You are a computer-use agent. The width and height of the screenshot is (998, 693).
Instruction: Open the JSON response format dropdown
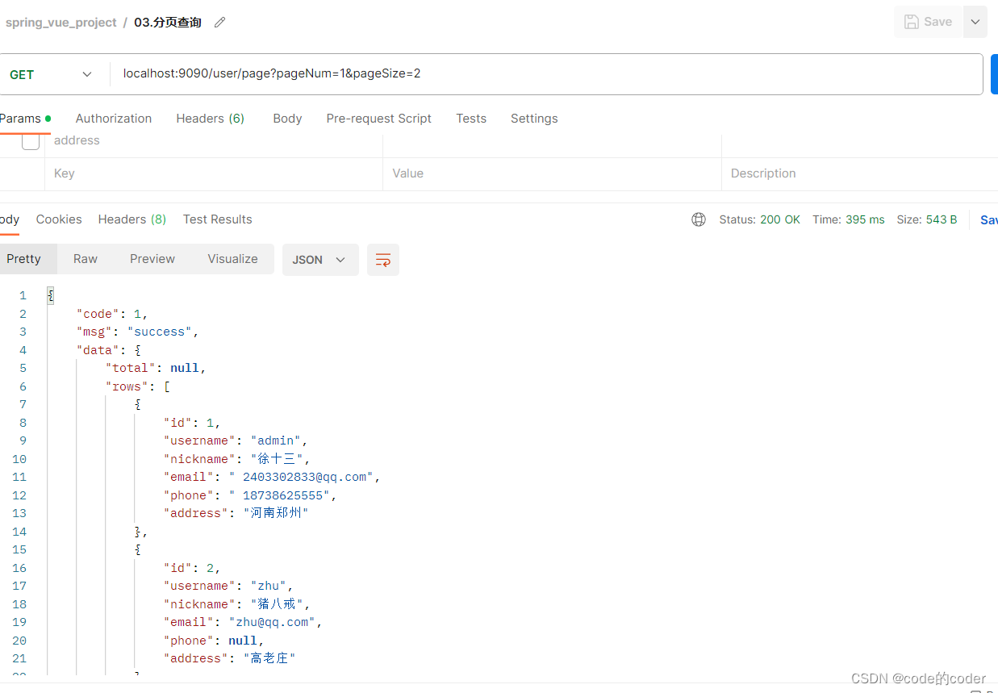(x=320, y=260)
